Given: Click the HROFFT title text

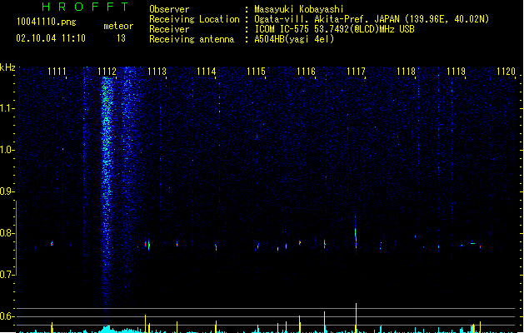Looking at the screenshot, I should click(x=86, y=7).
